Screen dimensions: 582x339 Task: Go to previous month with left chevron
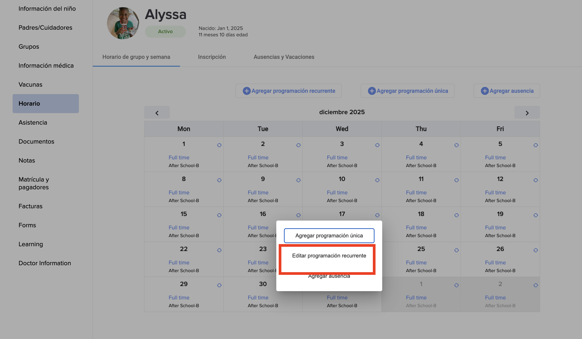157,113
